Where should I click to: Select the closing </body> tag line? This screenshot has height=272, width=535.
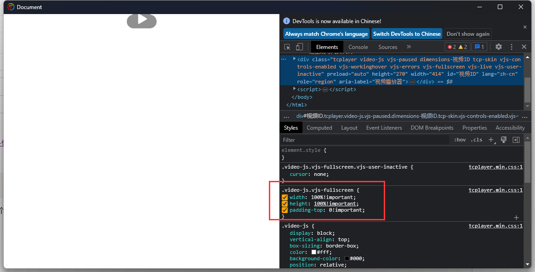(x=302, y=97)
